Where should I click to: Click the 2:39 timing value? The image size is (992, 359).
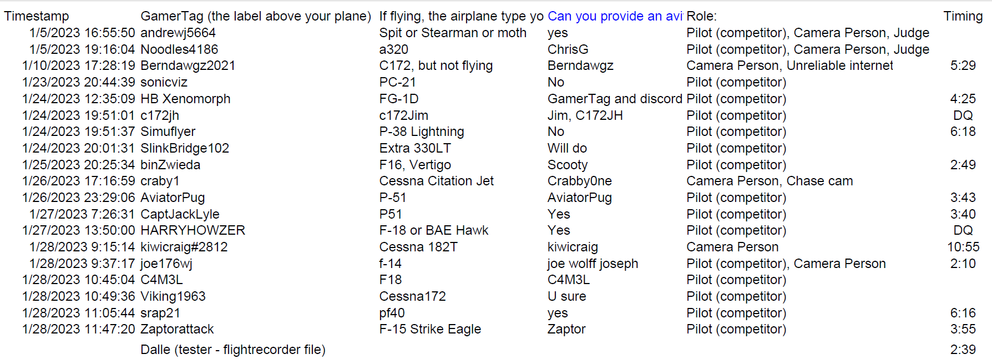(963, 350)
